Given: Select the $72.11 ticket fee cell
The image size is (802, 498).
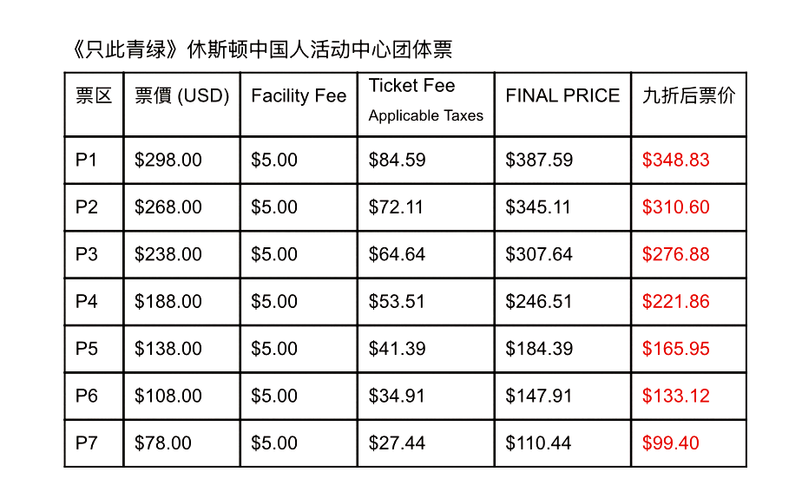Looking at the screenshot, I should 397,207.
